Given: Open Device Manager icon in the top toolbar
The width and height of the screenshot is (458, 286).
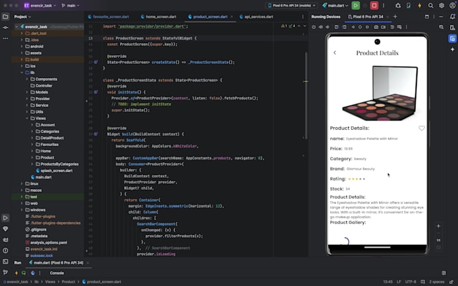Looking at the screenshot, I should (408, 5).
